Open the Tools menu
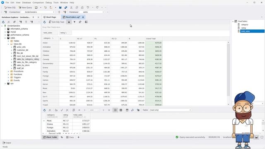The width and height of the screenshot is (265, 149). [56, 3]
